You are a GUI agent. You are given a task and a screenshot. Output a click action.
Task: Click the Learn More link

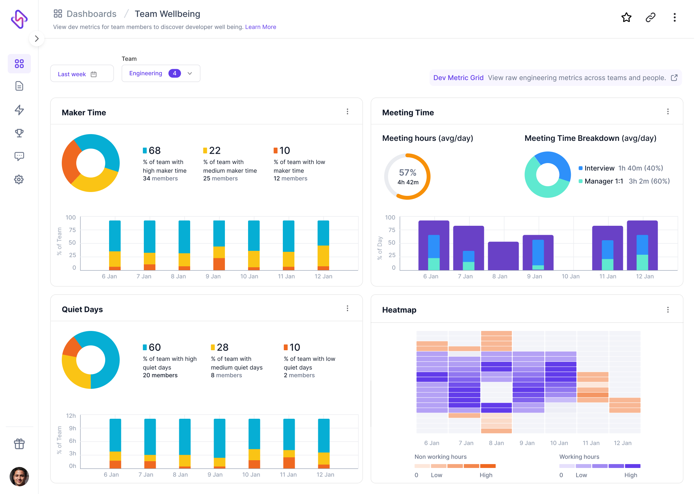[261, 27]
